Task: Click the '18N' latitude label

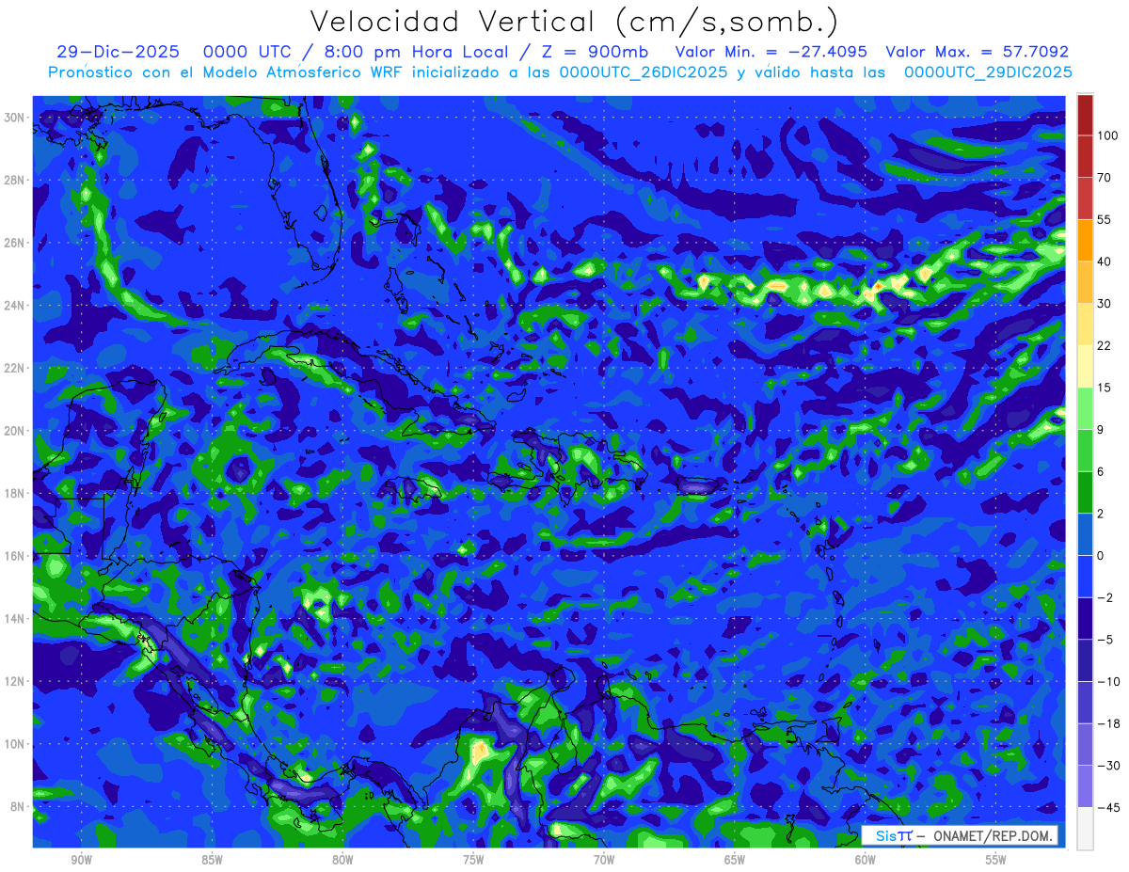Action: pos(16,493)
